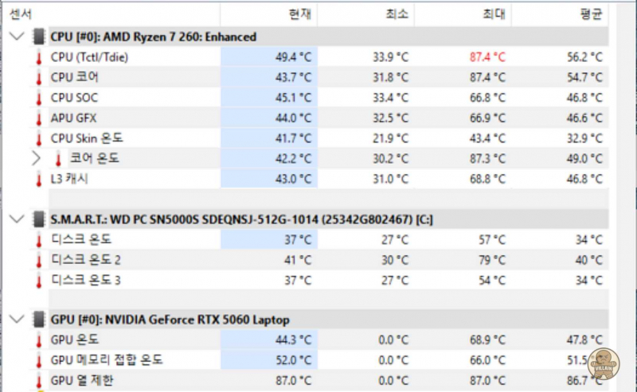637x392 pixels.
Task: Collapse the CPU [#0] AMD Ryzen 7 group
Action: point(18,37)
